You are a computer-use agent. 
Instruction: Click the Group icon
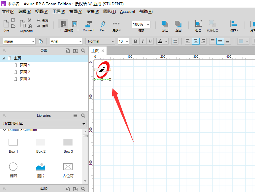[x=198, y=24]
